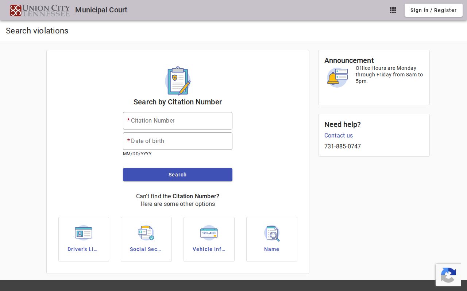Screen dimensions: 467x291
Task: Select the Vehicle Info license plate icon
Action: (209, 233)
